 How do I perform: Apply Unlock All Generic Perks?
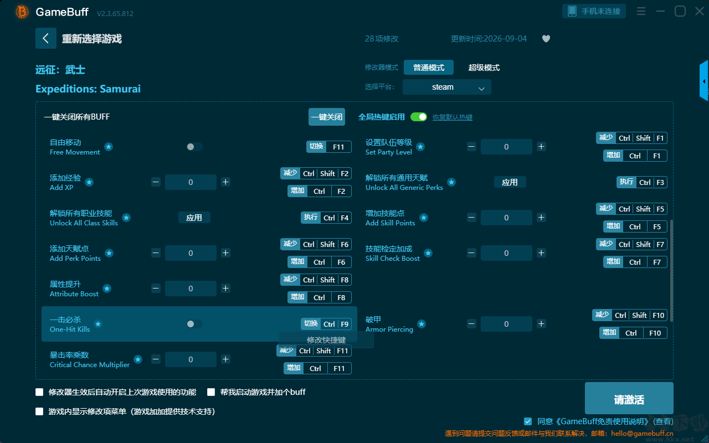click(x=510, y=182)
